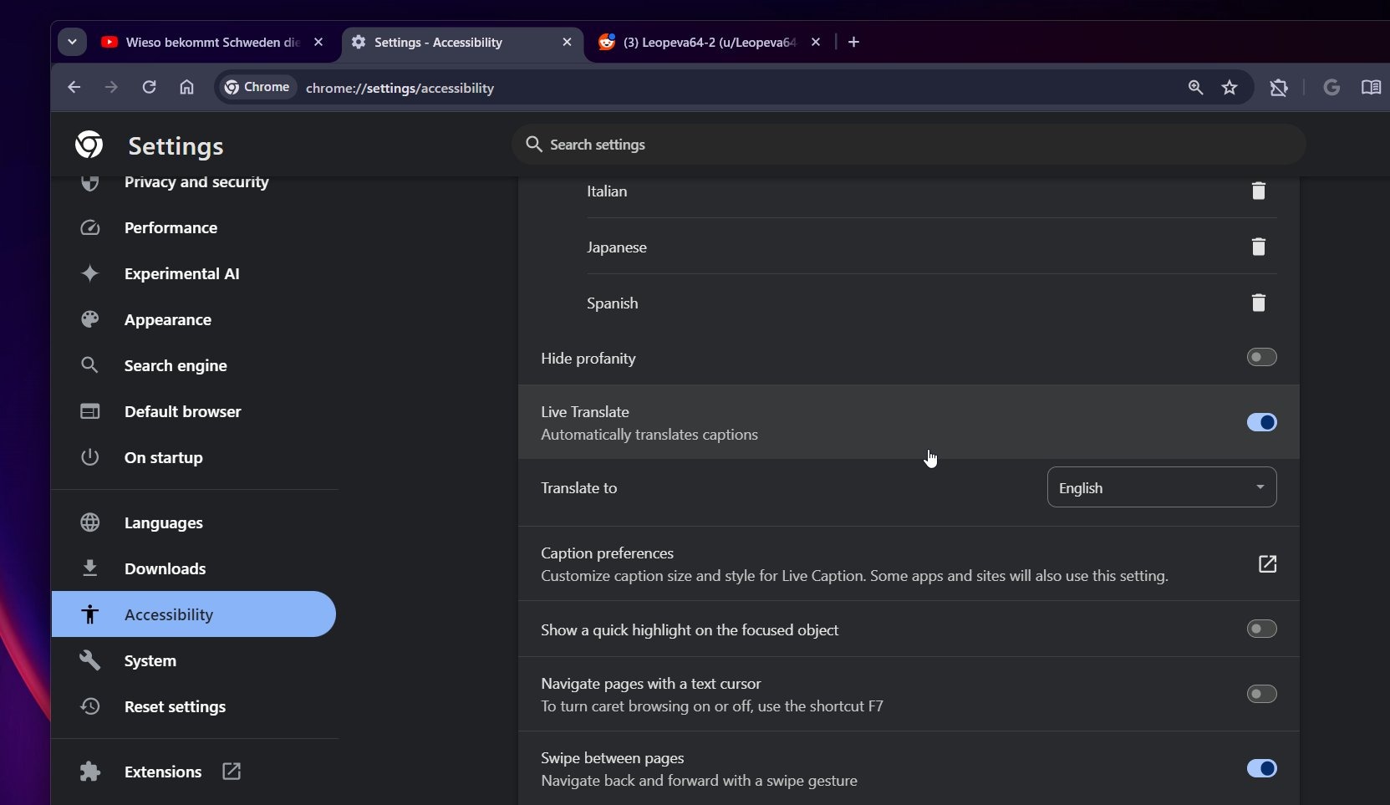
Task: Go to the home page
Action: (186, 88)
